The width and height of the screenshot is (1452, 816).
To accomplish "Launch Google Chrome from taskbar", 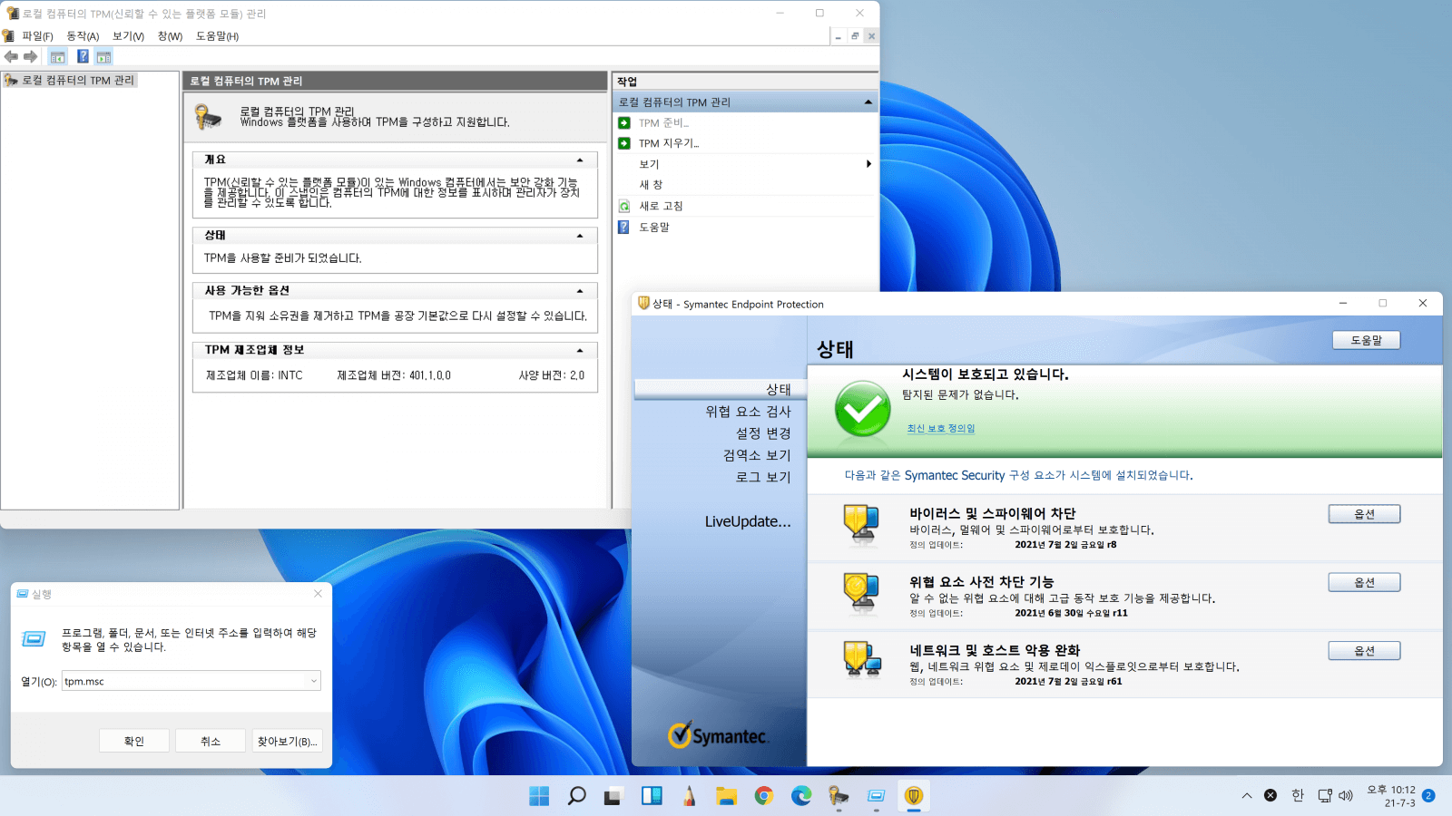I will pyautogui.click(x=764, y=796).
